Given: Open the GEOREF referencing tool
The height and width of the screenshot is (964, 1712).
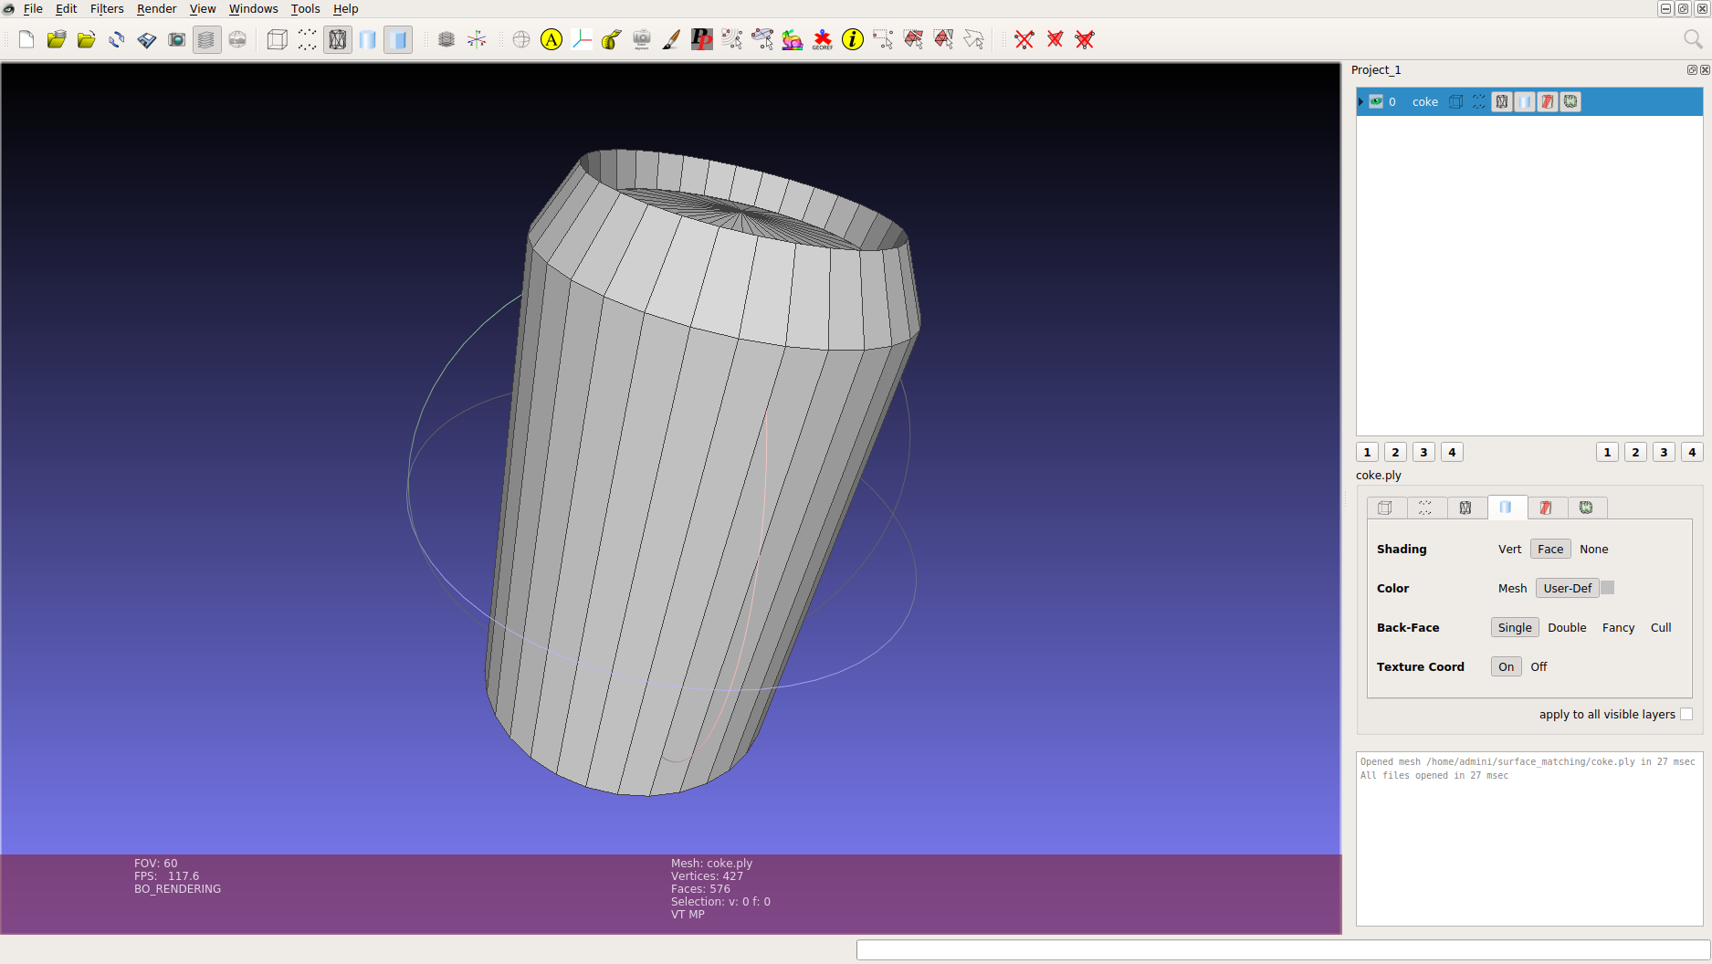Looking at the screenshot, I should click(x=823, y=39).
